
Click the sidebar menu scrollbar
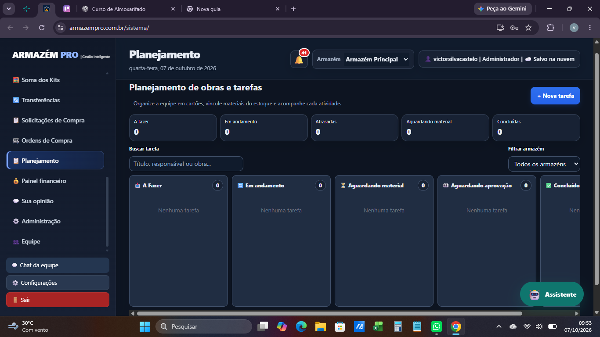click(x=107, y=212)
